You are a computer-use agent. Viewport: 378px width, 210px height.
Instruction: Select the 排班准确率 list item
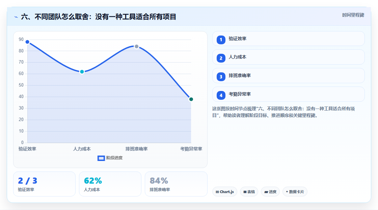pyautogui.click(x=288, y=76)
